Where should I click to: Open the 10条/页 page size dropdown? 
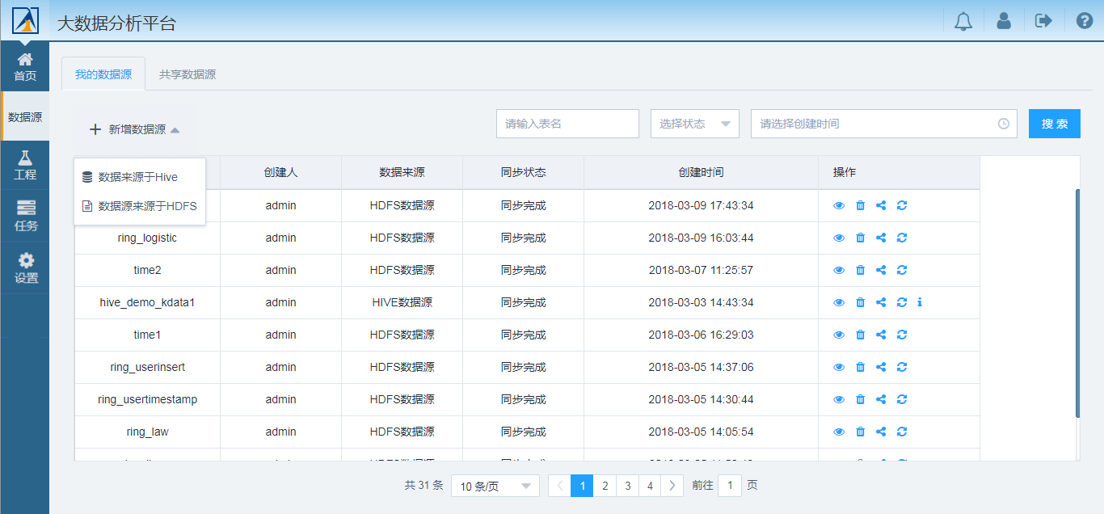tap(495, 486)
